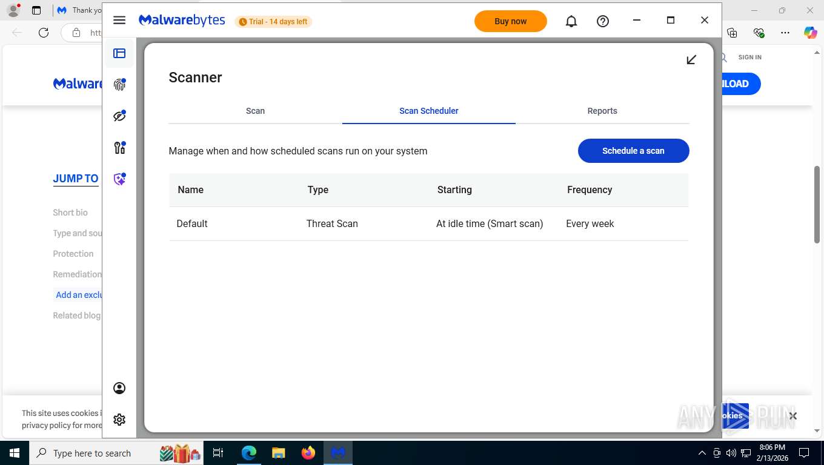Open the fingerprint Digital Footprint icon
This screenshot has width=824, height=465.
click(119, 85)
